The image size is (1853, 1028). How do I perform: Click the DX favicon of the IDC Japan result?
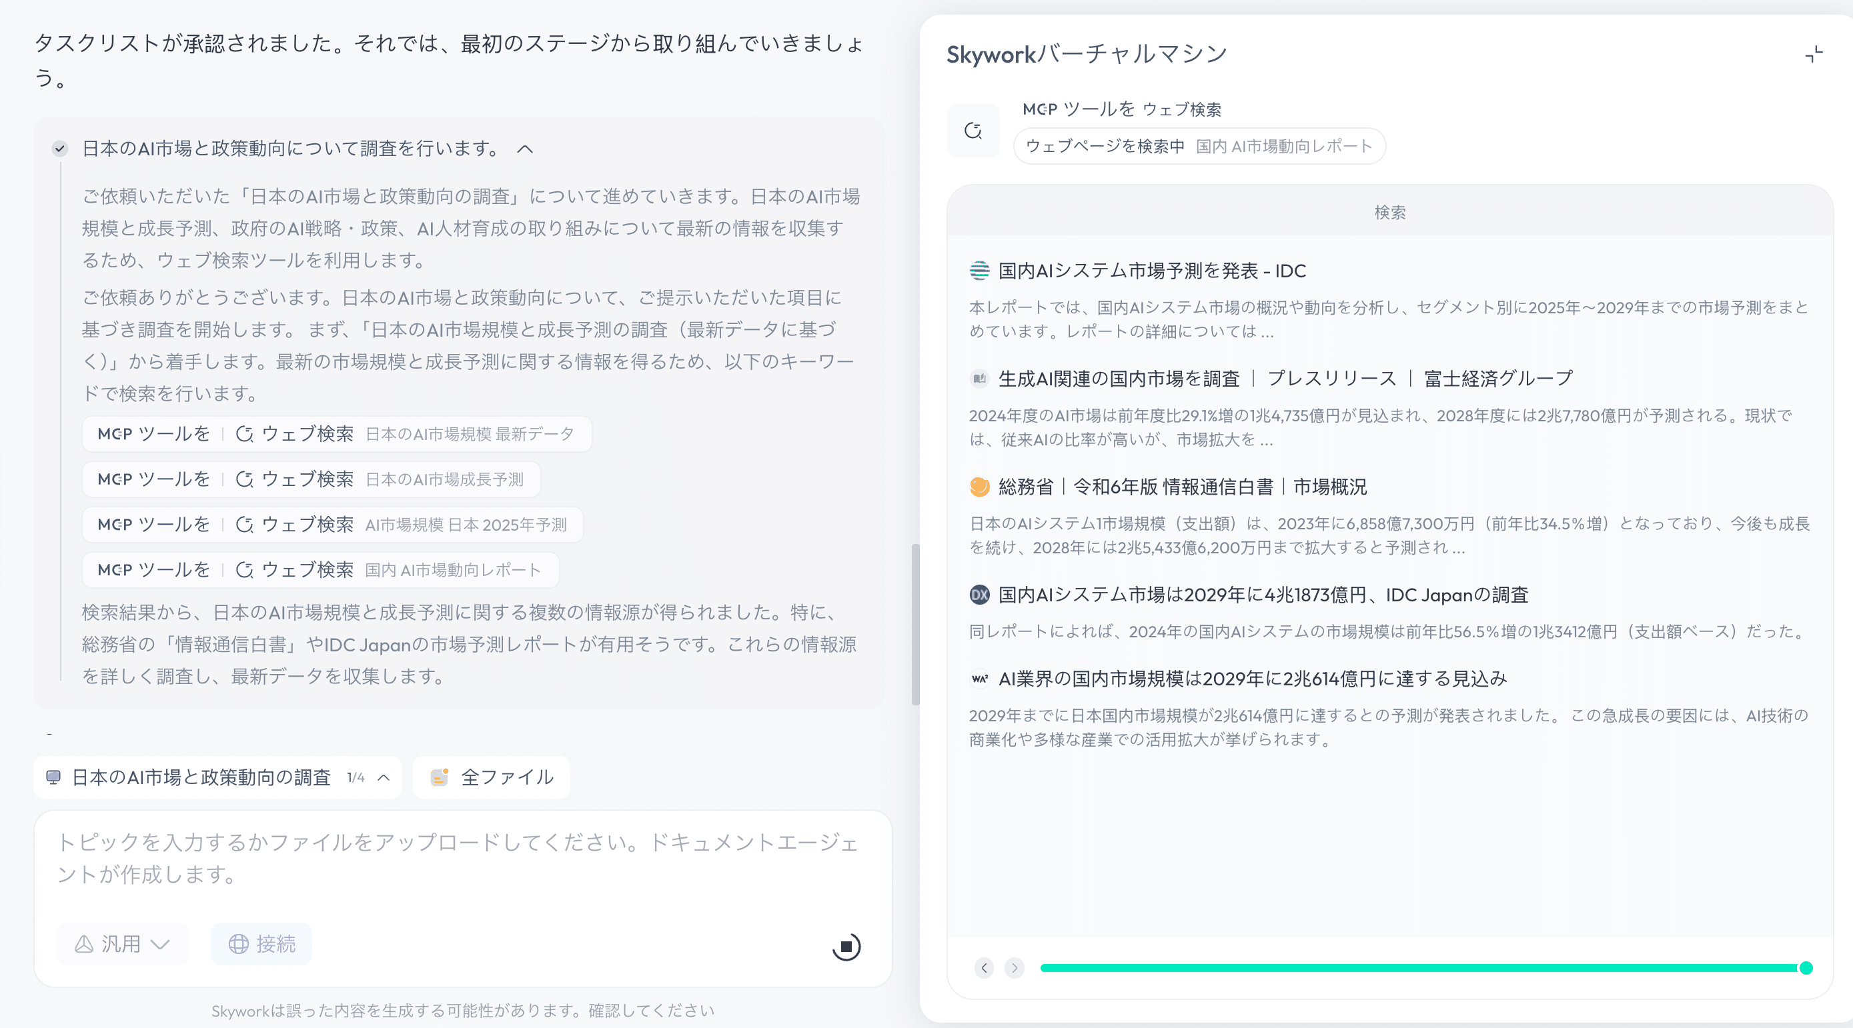coord(979,595)
